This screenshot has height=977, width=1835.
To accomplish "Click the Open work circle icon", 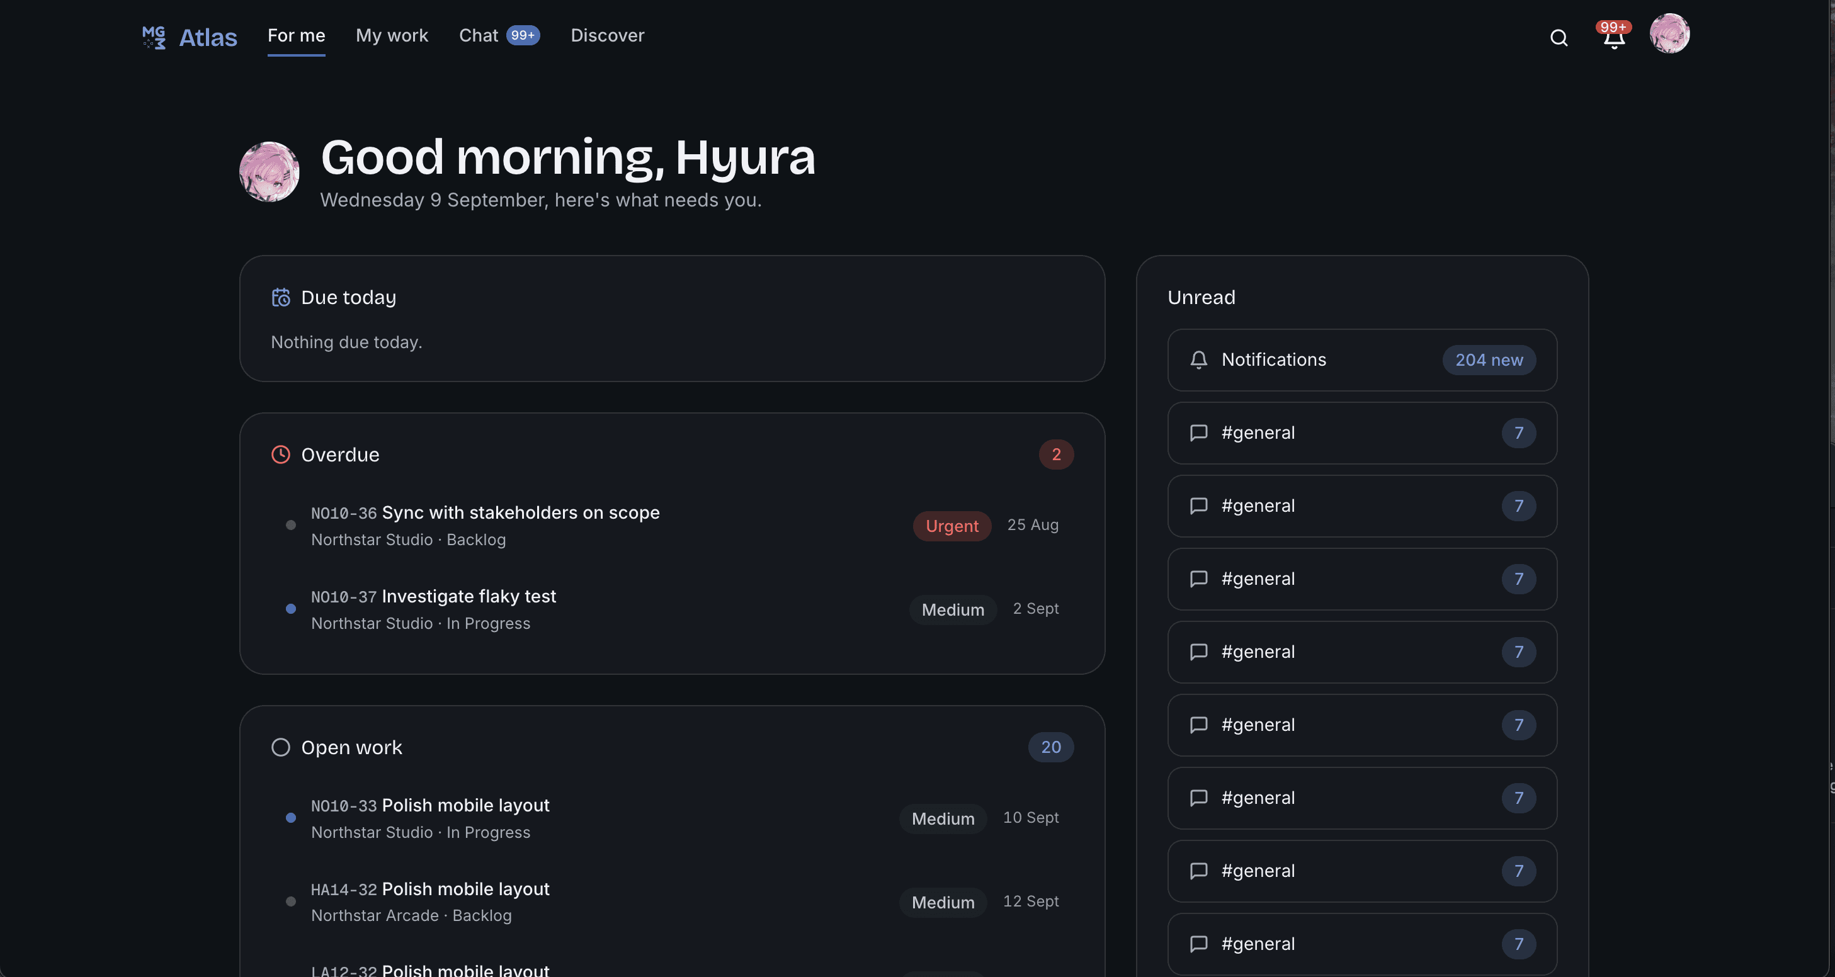I will click(281, 747).
